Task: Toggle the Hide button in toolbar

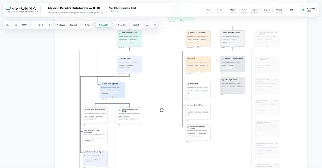Action: coord(86,25)
